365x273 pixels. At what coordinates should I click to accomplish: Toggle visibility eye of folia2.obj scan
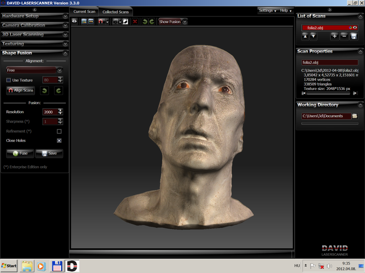coord(355,28)
